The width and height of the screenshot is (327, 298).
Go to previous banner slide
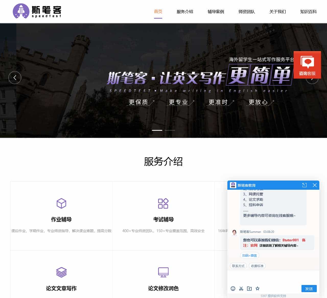pyautogui.click(x=15, y=78)
